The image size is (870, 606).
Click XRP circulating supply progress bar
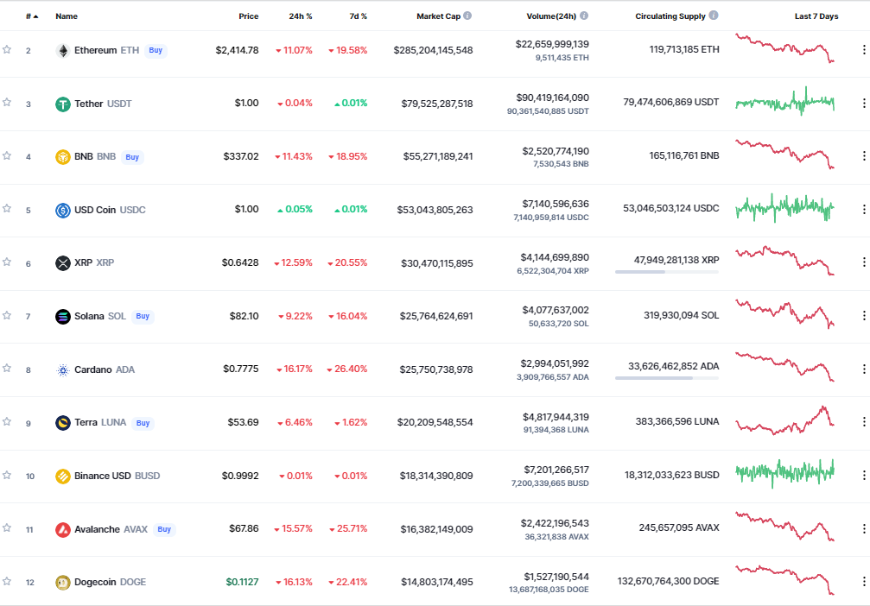click(x=667, y=272)
